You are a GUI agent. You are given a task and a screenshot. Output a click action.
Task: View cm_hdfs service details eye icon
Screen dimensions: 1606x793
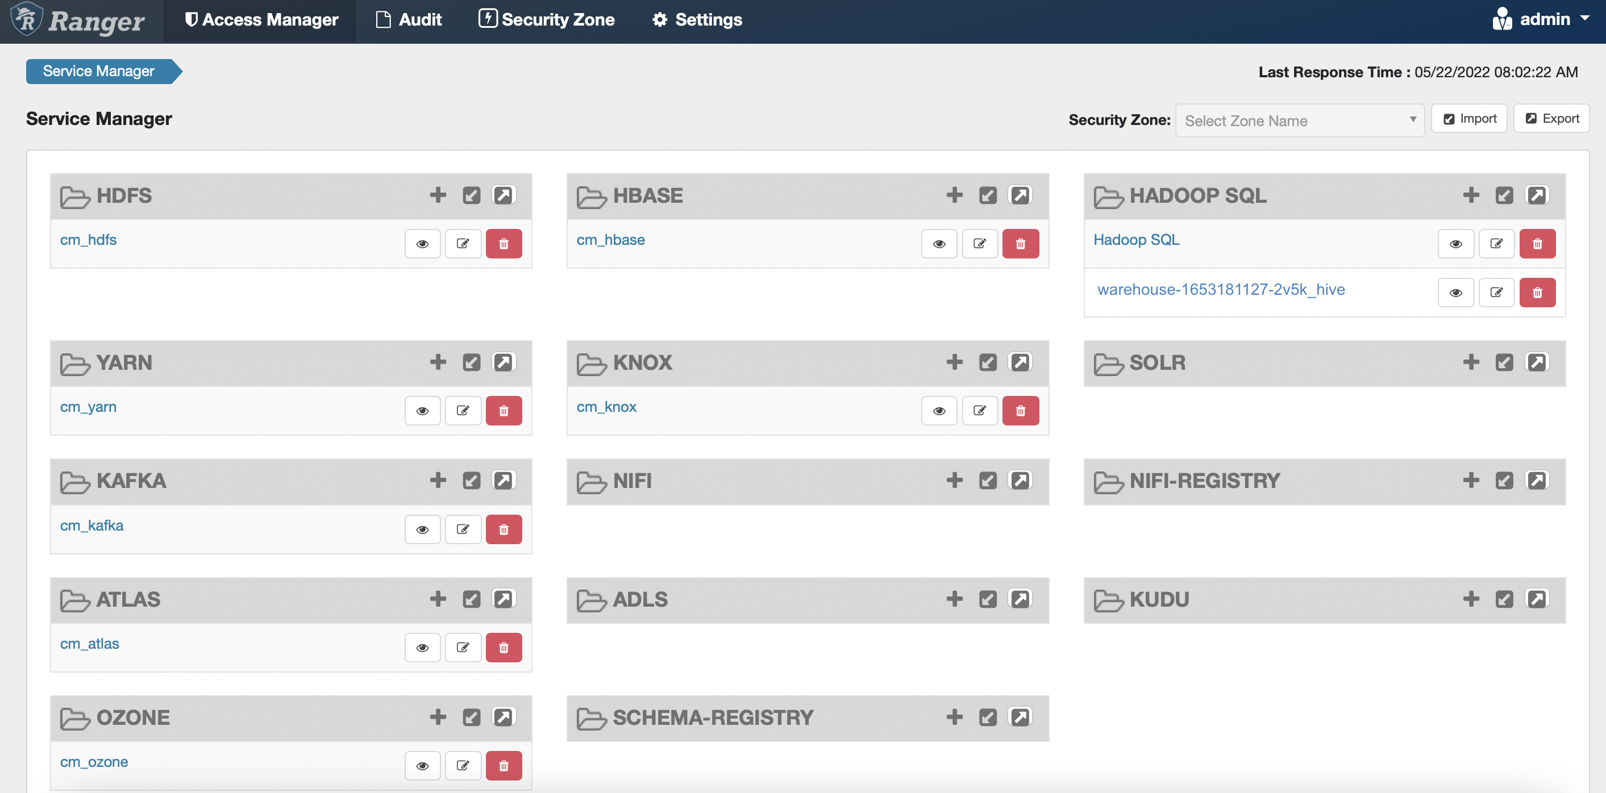[422, 244]
